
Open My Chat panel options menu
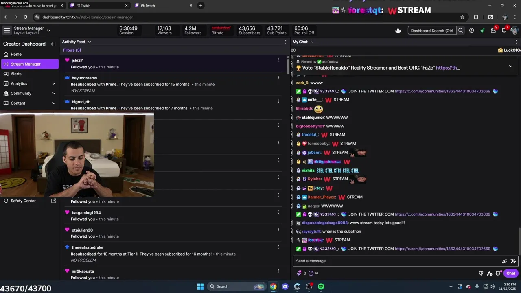pyautogui.click(x=517, y=42)
